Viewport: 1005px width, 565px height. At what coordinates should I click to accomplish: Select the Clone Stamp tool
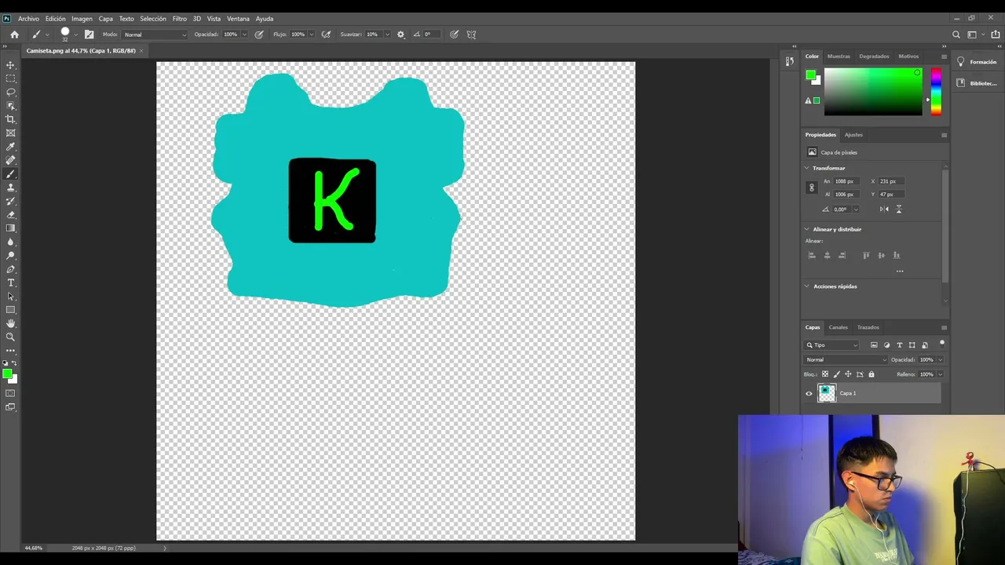10,188
